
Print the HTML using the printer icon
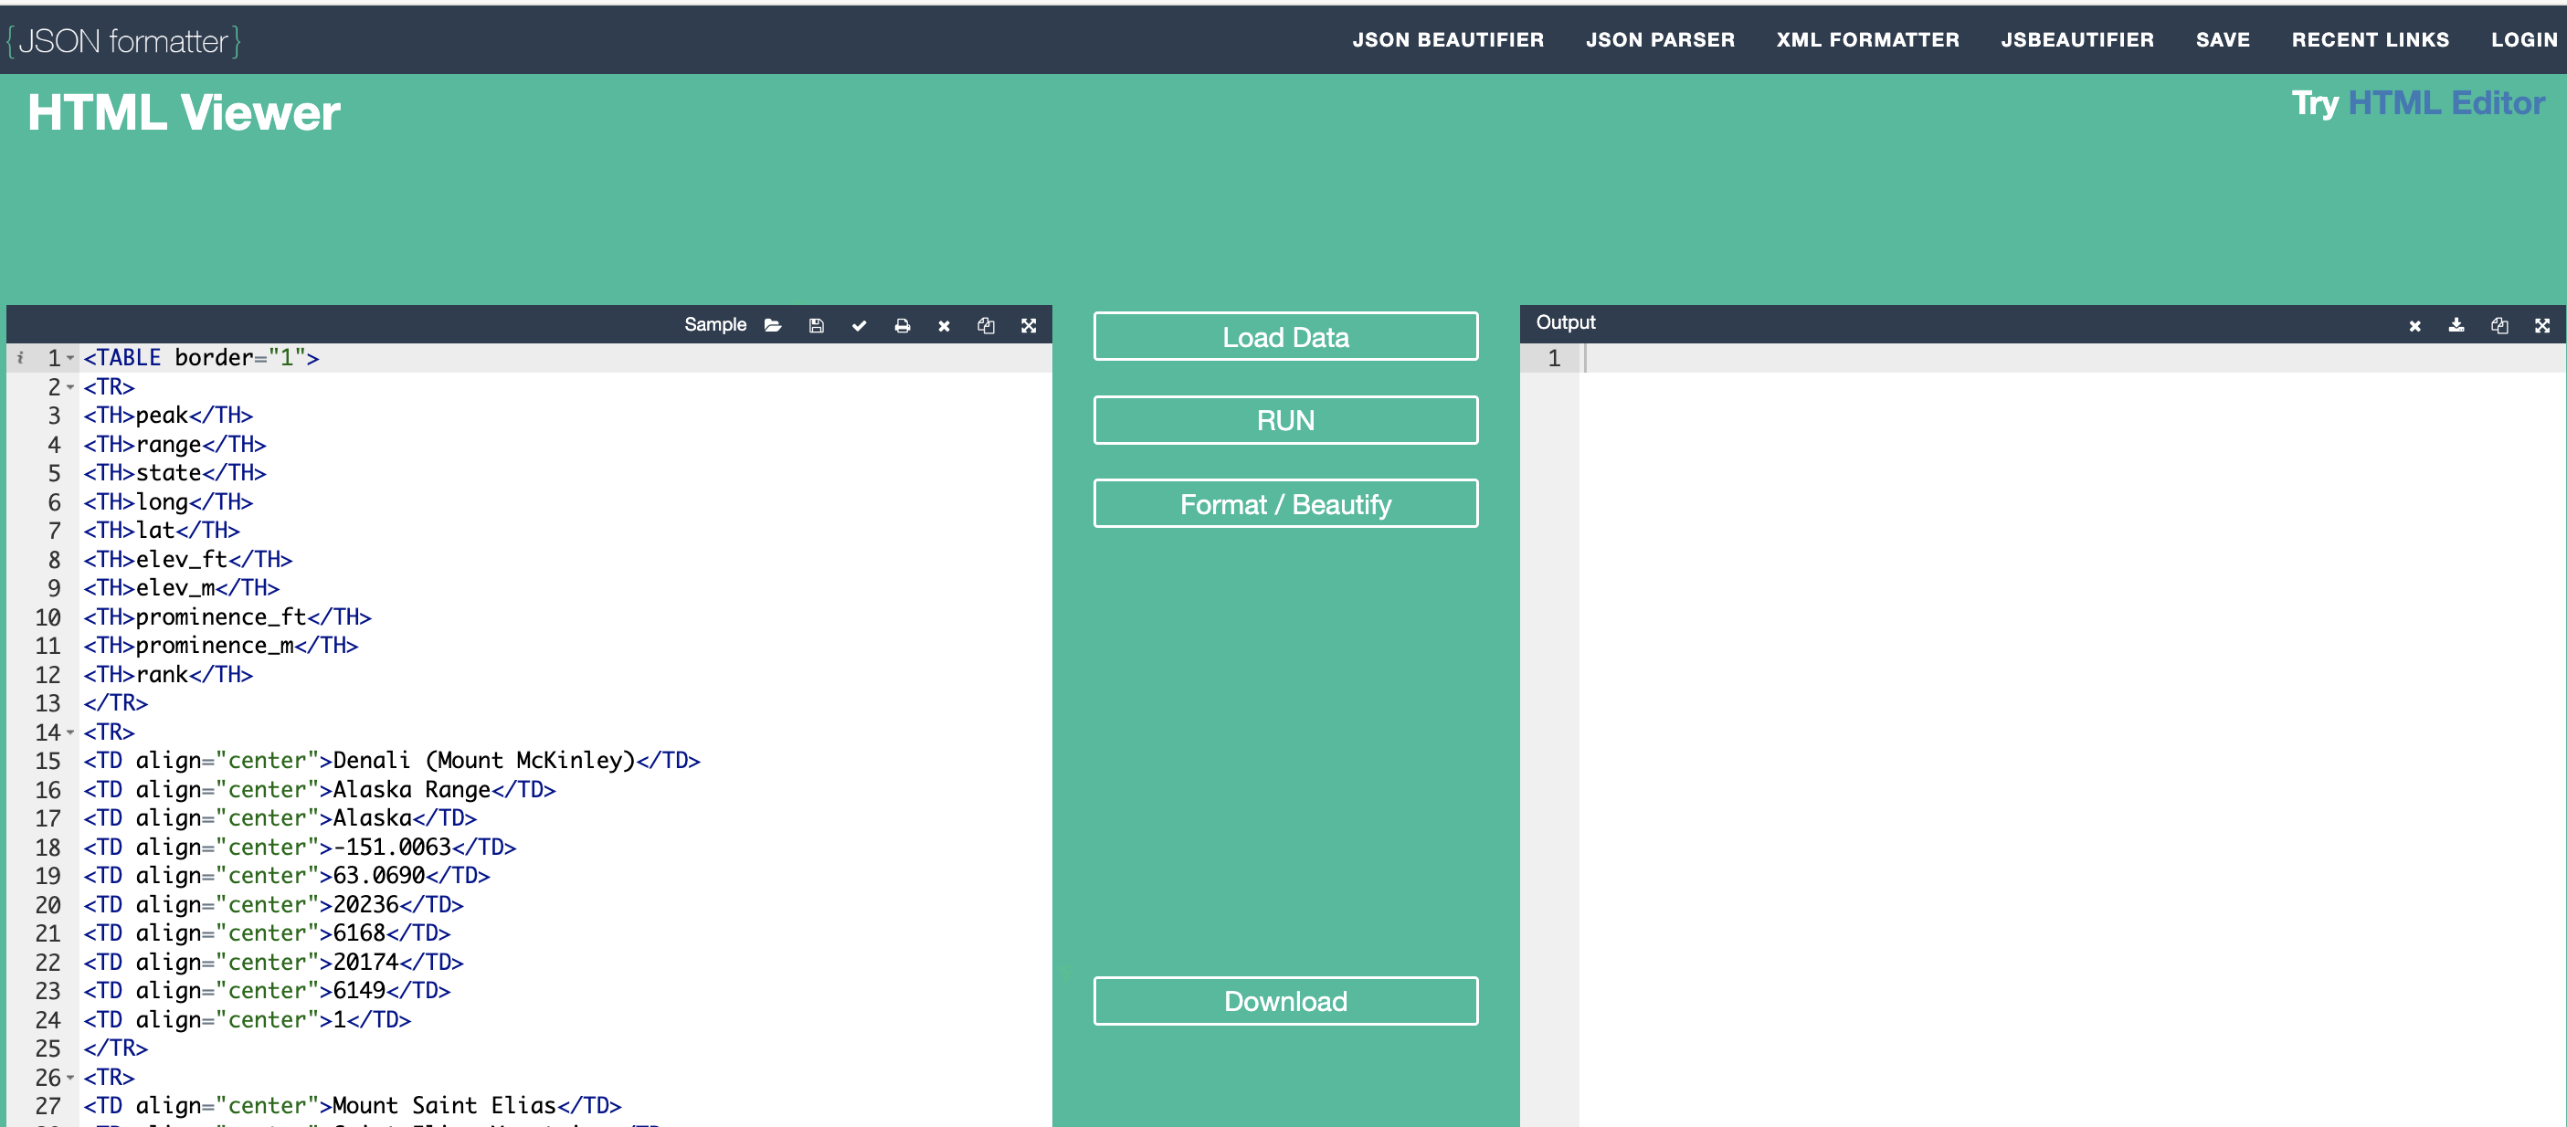[902, 325]
